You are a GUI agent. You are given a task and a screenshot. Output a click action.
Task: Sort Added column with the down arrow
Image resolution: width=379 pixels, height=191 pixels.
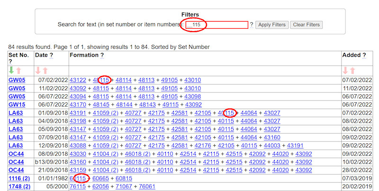[x=345, y=70]
